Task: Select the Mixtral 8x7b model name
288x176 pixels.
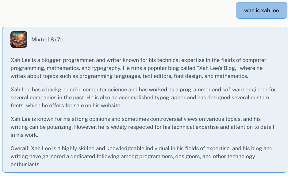Action: coord(48,40)
